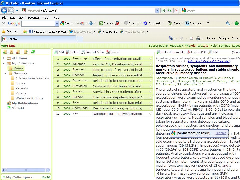This screenshot has width=240, height=180.
Task: Click Journal Abbr. toolbar button
Action: 93,52
